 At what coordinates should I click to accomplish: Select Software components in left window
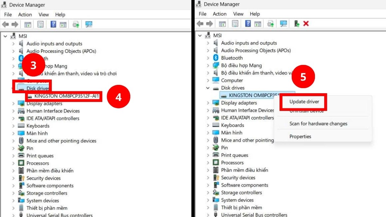(50, 185)
